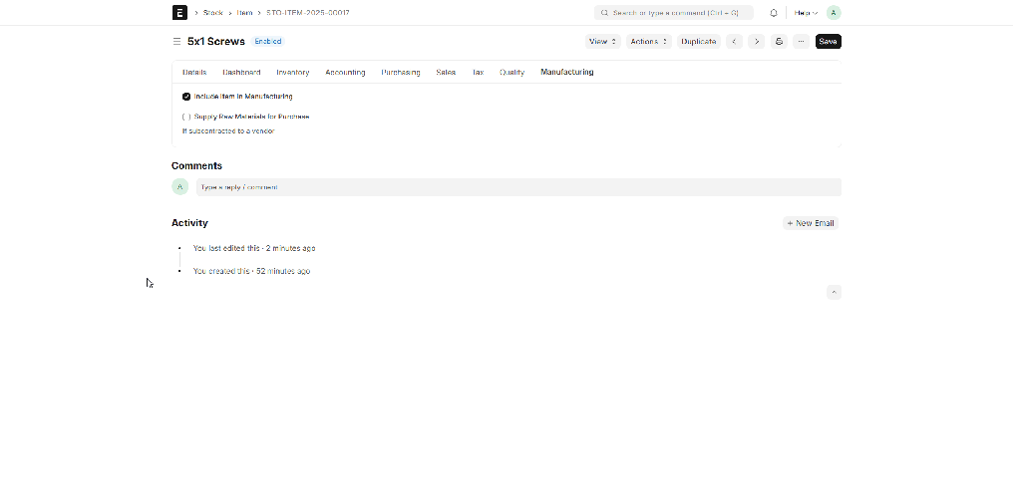Collapse activity with the up chevron button
This screenshot has width=1021, height=502.
coord(834,292)
